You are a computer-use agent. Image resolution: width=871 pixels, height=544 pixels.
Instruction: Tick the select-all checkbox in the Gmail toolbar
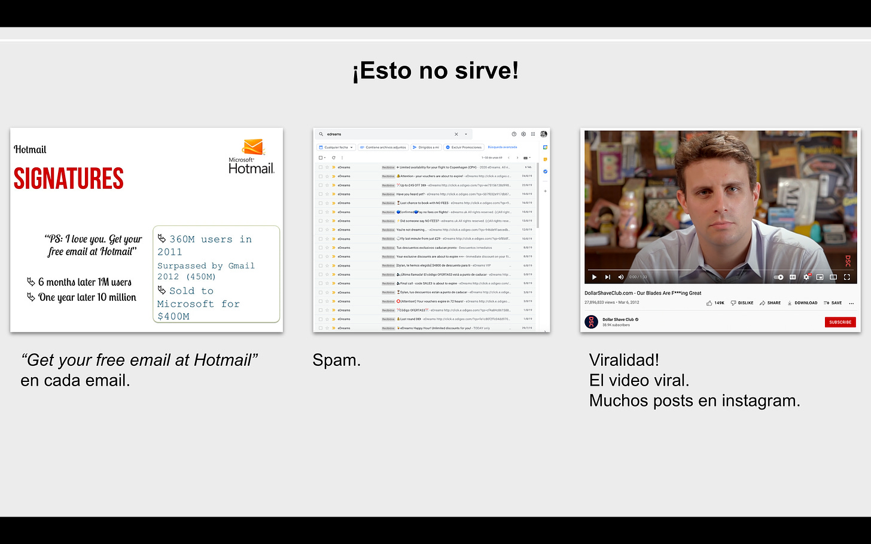(321, 158)
